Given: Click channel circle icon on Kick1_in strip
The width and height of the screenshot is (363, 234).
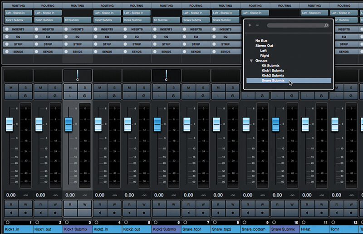Looking at the screenshot, I should 8,222.
